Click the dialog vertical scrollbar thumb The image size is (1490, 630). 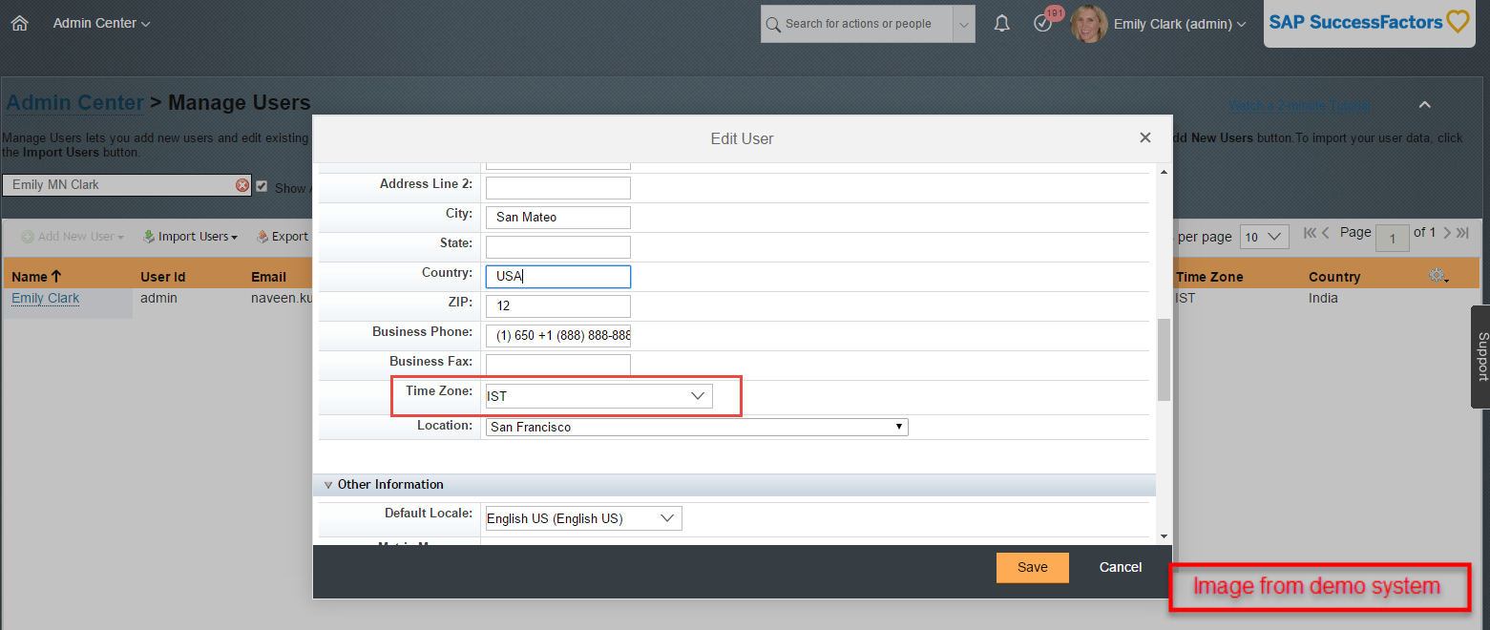pyautogui.click(x=1164, y=359)
